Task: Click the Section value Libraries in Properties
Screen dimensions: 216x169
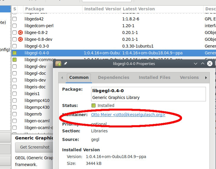Action: click(x=99, y=131)
